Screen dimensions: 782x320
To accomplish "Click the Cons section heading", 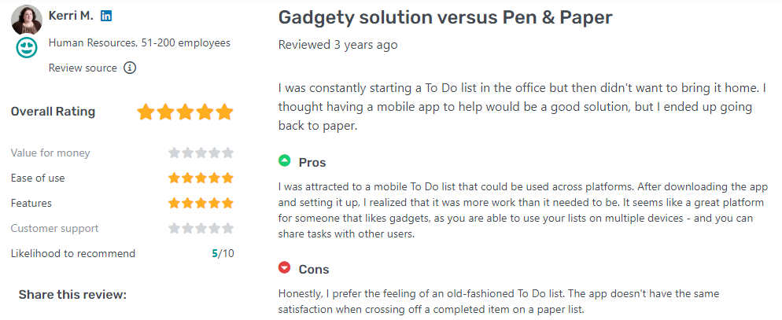I will pyautogui.click(x=314, y=270).
